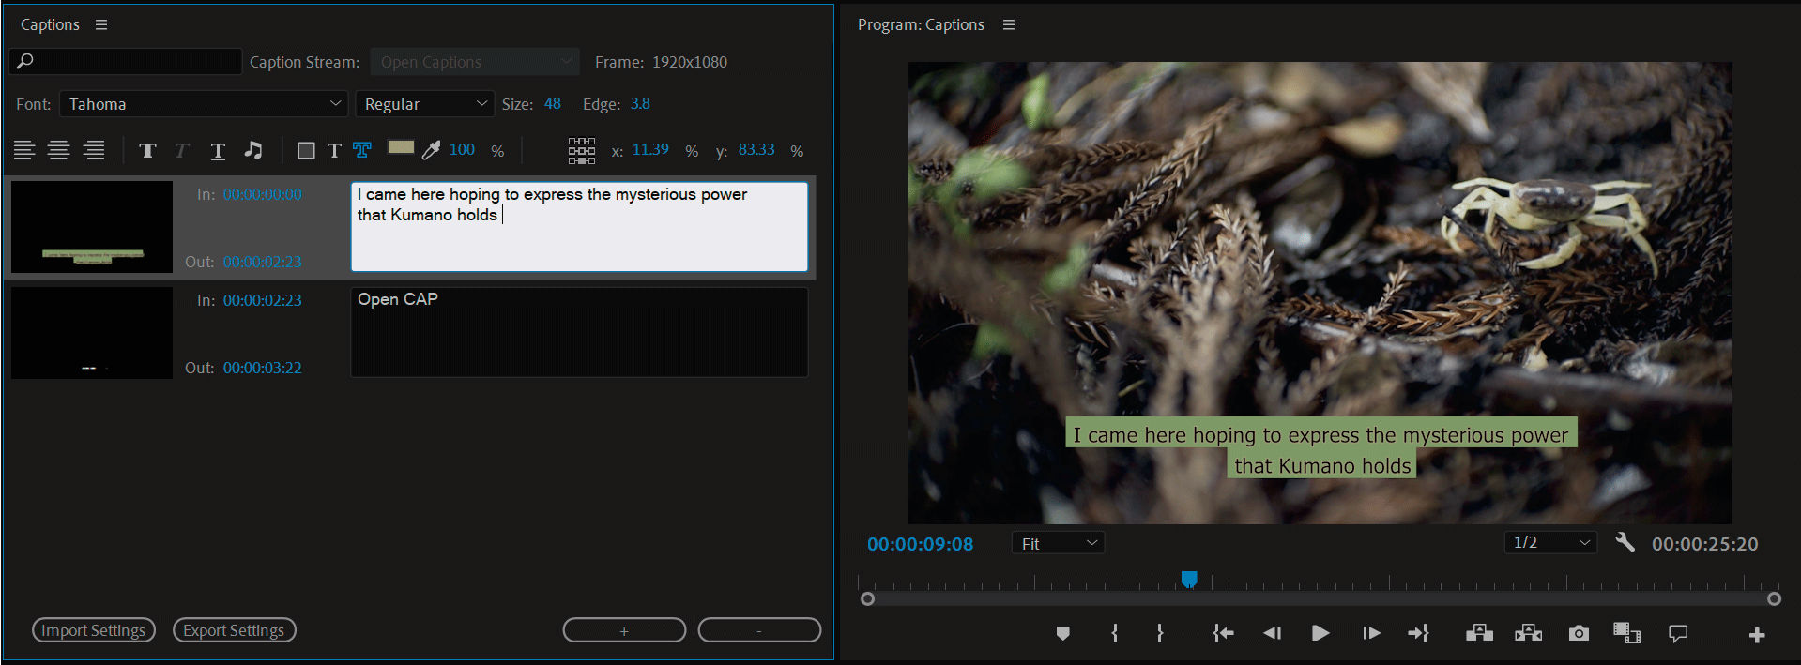Select background color box option
Image resolution: width=1801 pixels, height=665 pixels.
pyautogui.click(x=306, y=150)
